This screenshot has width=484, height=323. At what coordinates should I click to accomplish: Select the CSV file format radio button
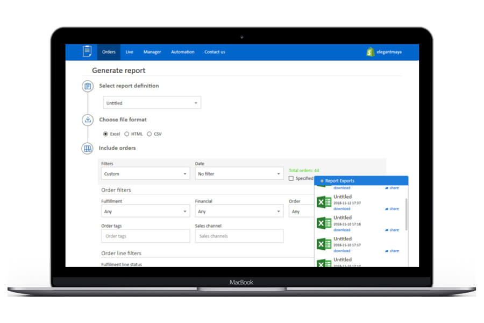coord(150,134)
